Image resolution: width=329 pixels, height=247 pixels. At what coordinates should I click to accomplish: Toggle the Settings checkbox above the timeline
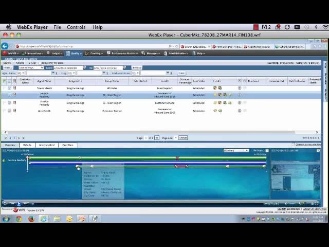tap(267, 151)
